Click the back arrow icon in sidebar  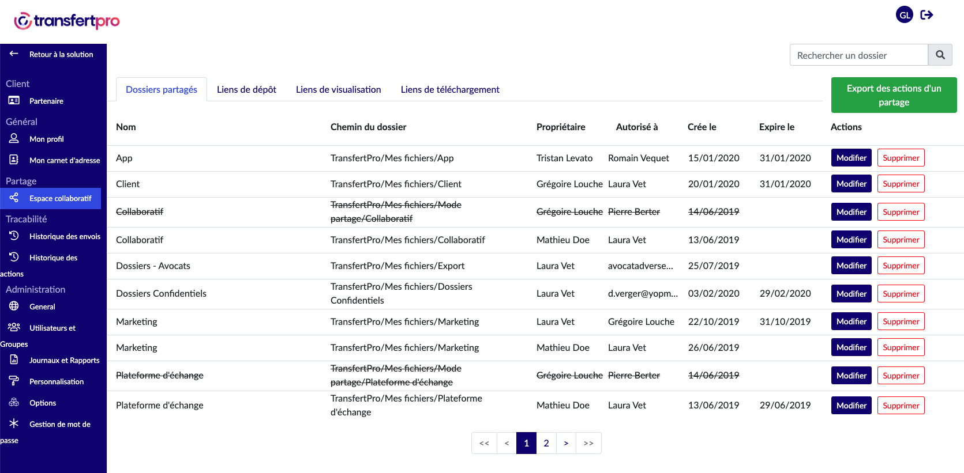(x=14, y=54)
